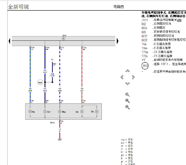The width and height of the screenshot is (186, 165).
Task: Zoom out with the minus magnifier
Action: point(127,107)
